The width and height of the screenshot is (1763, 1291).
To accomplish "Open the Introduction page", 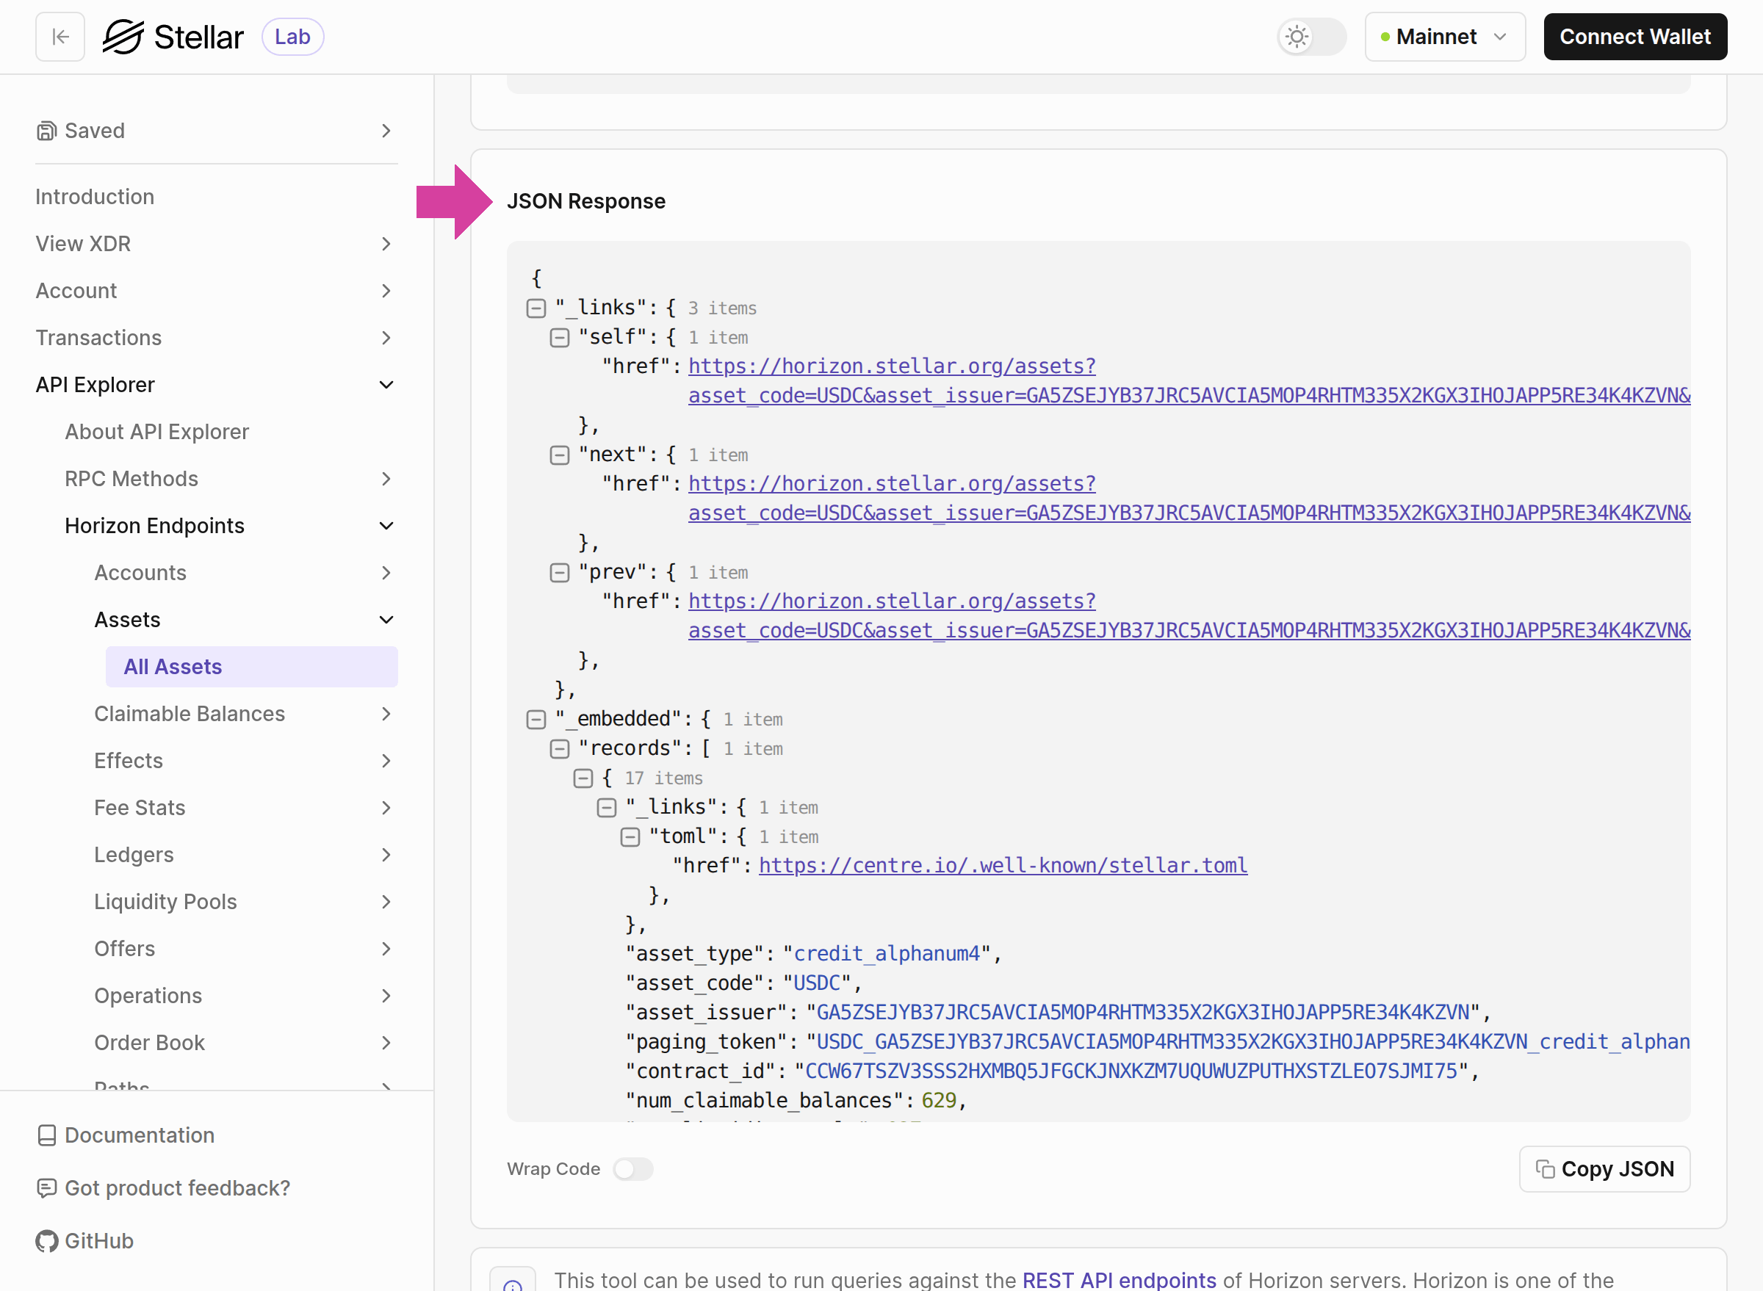I will pos(95,197).
